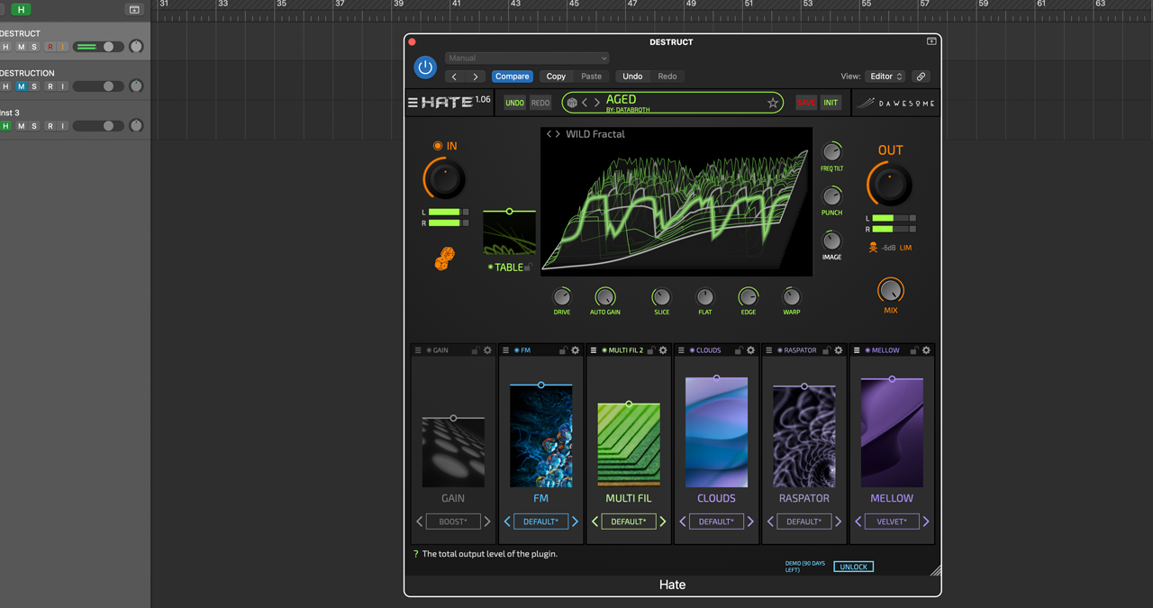1153x608 pixels.
Task: Click the preset browser cube icon
Action: pos(572,103)
